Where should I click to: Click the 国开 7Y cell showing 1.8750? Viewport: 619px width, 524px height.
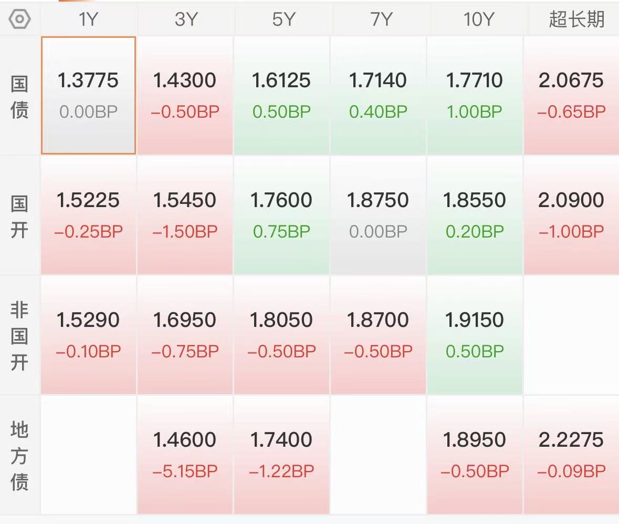click(x=378, y=215)
